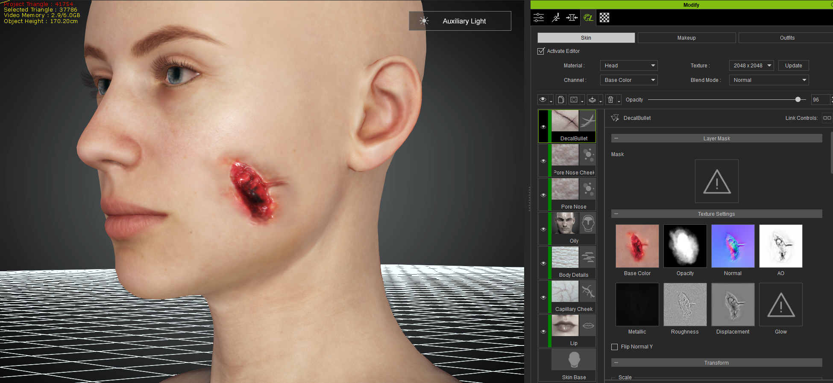Collapse the Layer Mask section

click(616, 138)
